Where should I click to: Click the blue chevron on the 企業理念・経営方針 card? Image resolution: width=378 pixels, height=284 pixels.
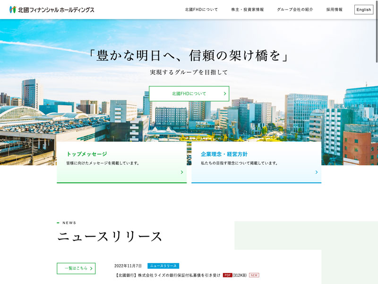click(x=317, y=172)
